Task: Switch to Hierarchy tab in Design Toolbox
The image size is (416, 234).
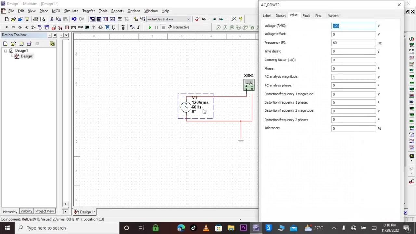Action: pos(10,212)
